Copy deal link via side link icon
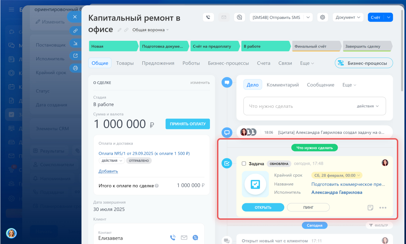Viewport: 406px width, 244px height. [x=75, y=30]
